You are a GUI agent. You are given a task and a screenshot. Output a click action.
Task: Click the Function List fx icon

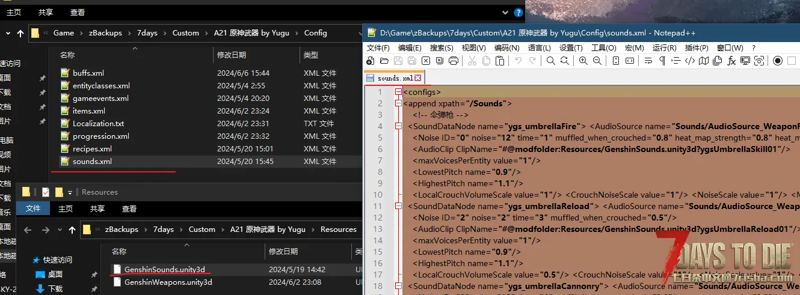tap(731, 61)
